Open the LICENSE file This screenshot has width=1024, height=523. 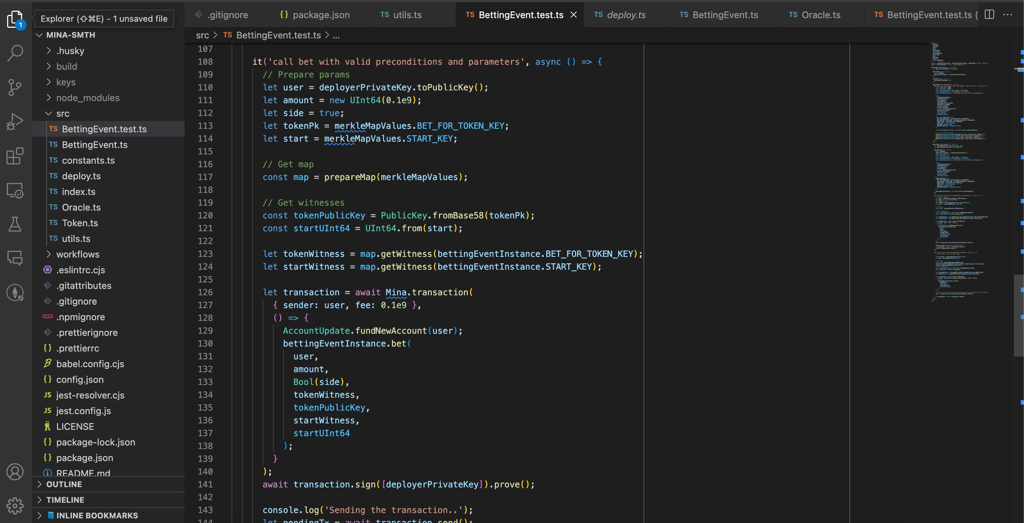[x=108, y=427]
